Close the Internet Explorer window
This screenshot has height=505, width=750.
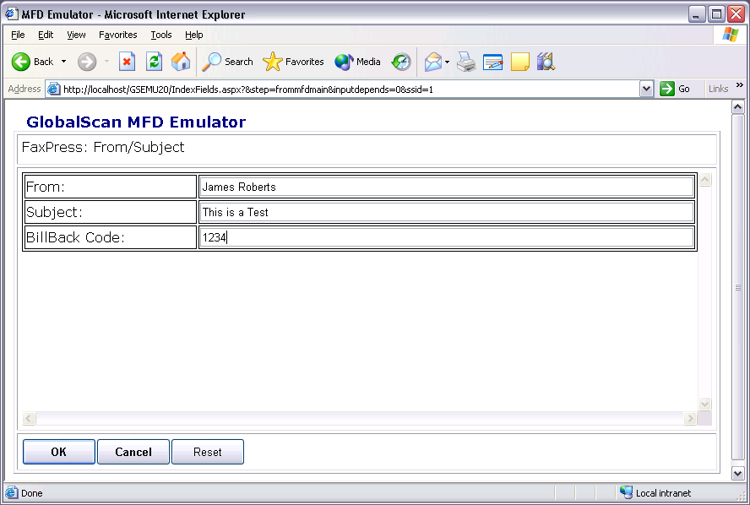(x=736, y=14)
